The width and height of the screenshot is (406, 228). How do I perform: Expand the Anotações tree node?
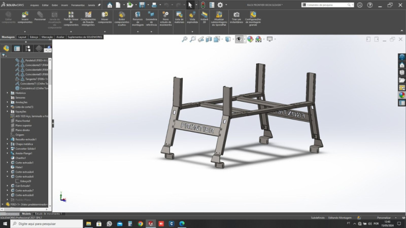[7, 102]
